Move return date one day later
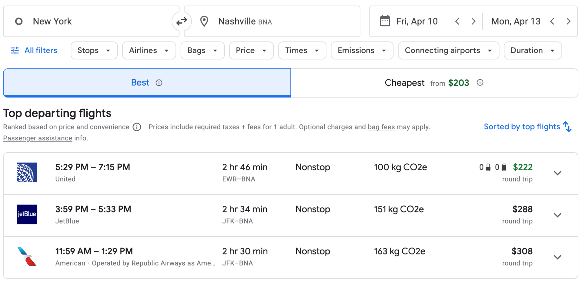 click(568, 21)
